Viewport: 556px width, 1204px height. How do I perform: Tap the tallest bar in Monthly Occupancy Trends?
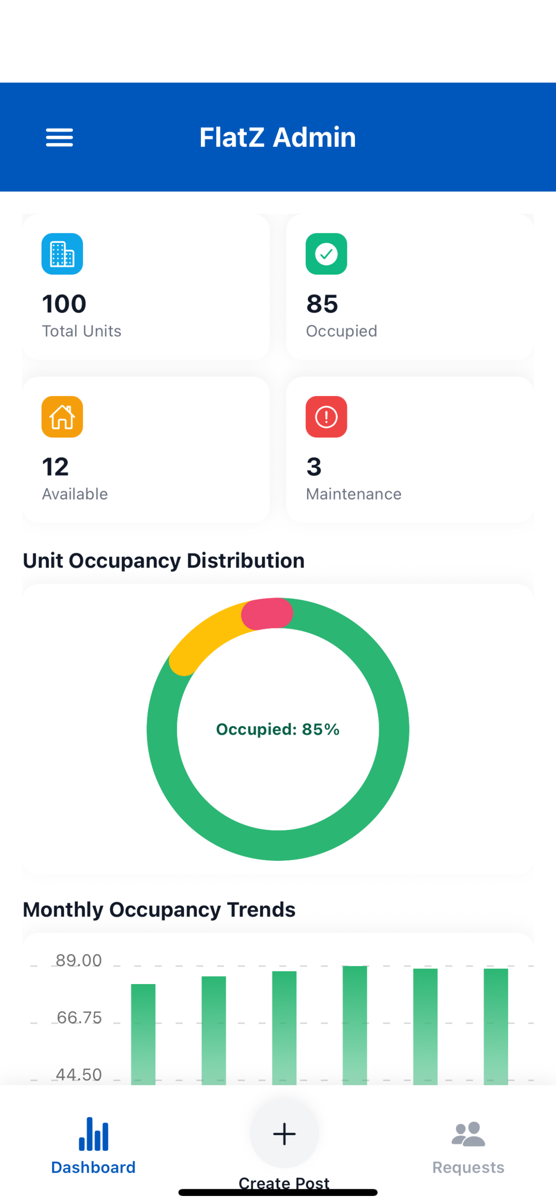(x=355, y=1024)
